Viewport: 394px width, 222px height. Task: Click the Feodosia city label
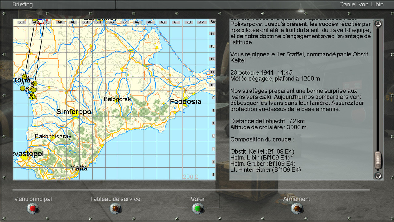click(x=186, y=102)
